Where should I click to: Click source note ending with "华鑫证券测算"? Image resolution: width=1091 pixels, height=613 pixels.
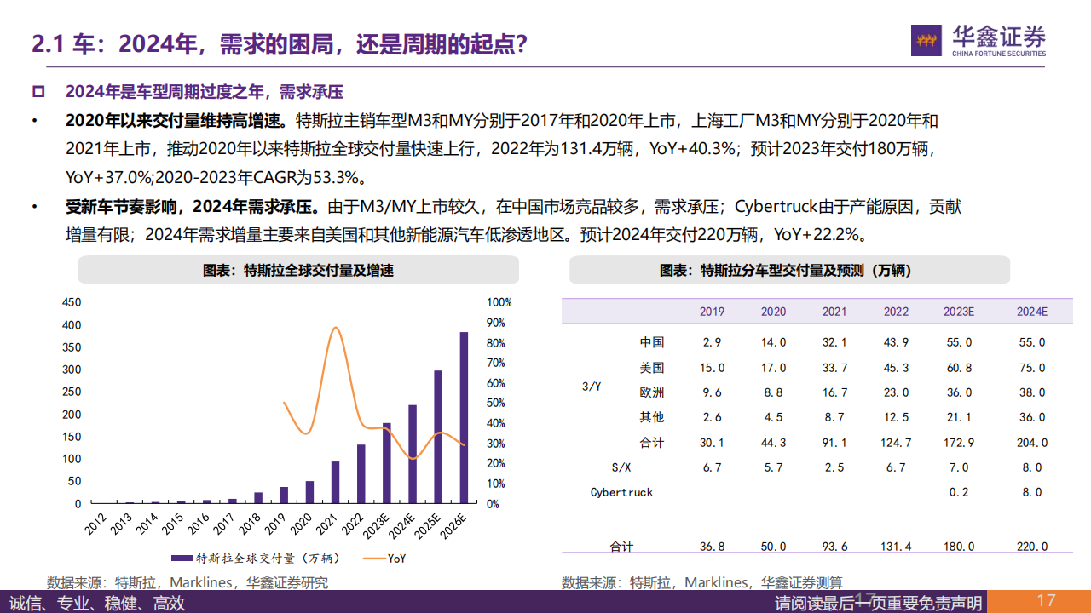pos(702,583)
